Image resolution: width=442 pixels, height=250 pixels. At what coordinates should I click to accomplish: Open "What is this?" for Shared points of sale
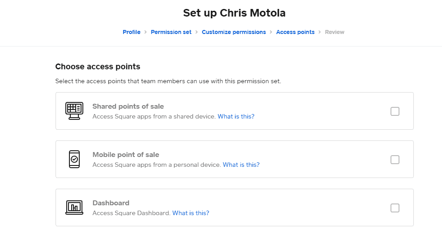pyautogui.click(x=236, y=116)
